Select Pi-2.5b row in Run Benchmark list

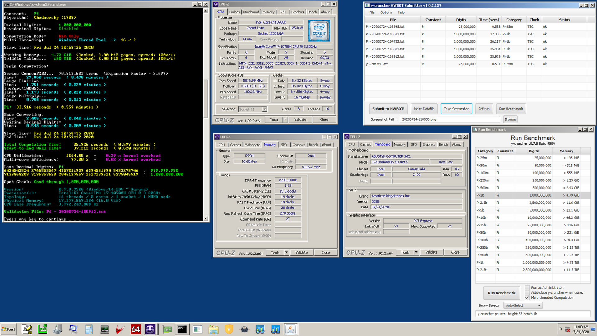(533, 203)
